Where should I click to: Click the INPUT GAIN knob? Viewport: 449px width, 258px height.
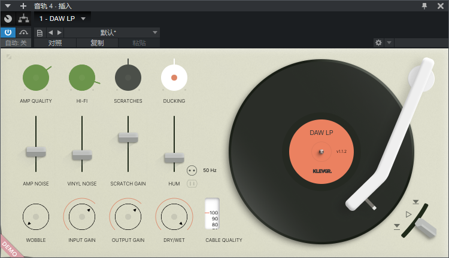(82, 217)
